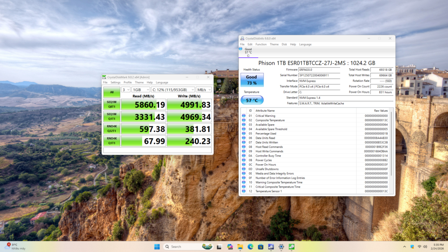This screenshot has height=252, width=448.
Task: Open the Profile menu in CrystalDiskMark
Action: [127, 82]
